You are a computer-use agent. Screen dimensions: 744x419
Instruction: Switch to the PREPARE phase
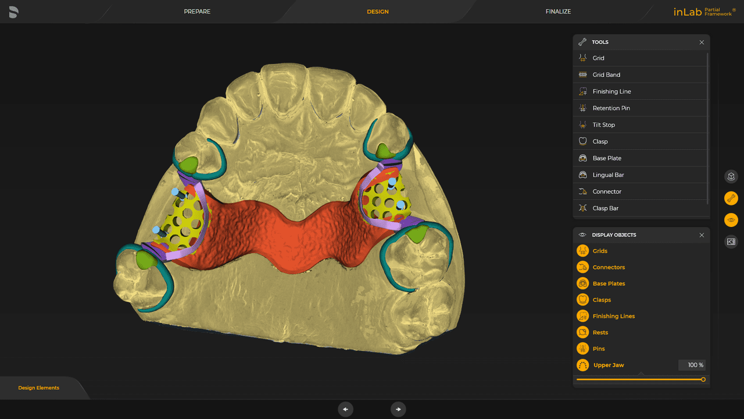click(x=197, y=11)
